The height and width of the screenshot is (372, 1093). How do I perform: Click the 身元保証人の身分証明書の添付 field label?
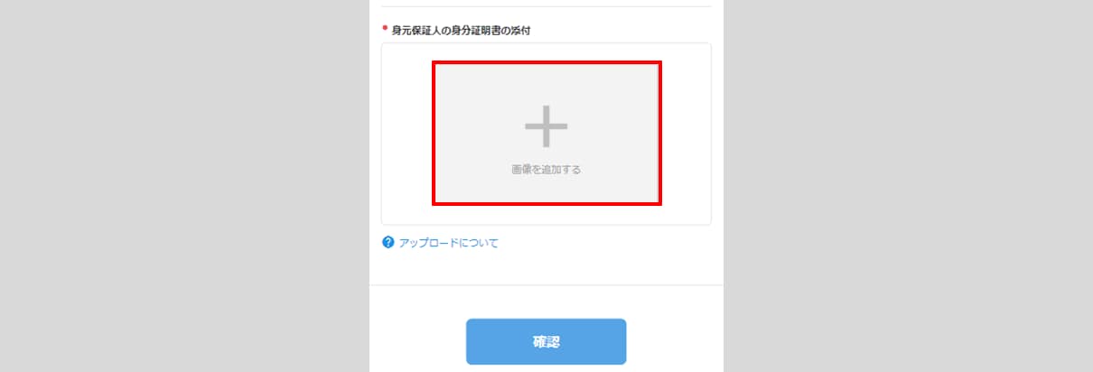coord(461,31)
